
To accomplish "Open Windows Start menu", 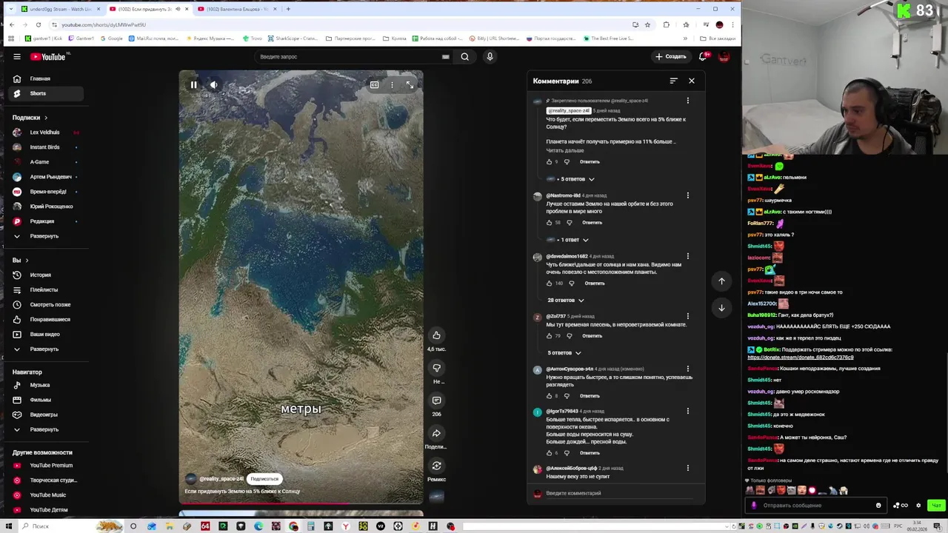I will [x=9, y=526].
